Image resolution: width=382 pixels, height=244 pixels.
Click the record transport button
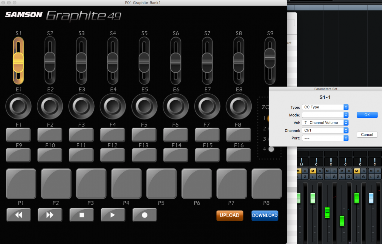click(x=144, y=215)
